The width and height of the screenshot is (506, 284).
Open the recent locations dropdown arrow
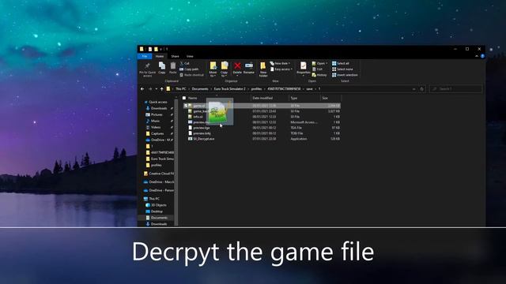click(157, 89)
